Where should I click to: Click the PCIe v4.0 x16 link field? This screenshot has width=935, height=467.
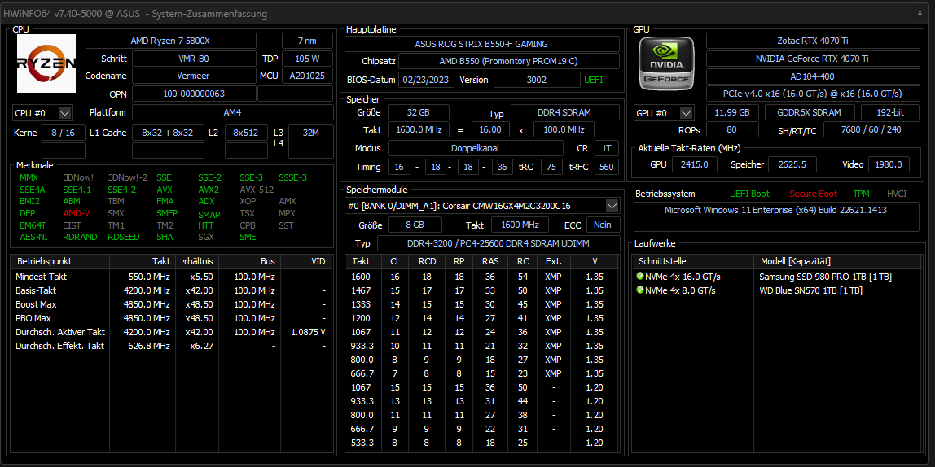point(813,94)
